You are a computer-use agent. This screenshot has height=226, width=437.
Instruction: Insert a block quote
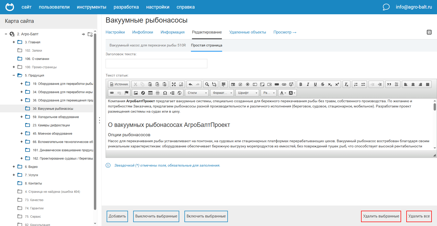(x=389, y=84)
